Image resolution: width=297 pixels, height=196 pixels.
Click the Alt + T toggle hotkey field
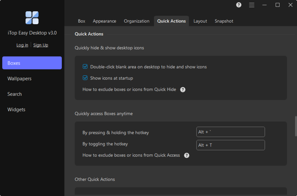click(x=230, y=145)
